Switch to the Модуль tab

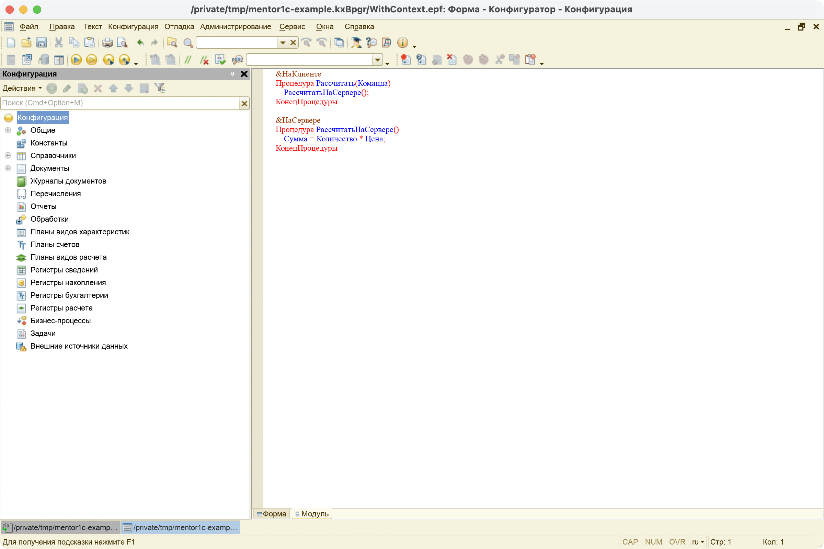pos(312,514)
